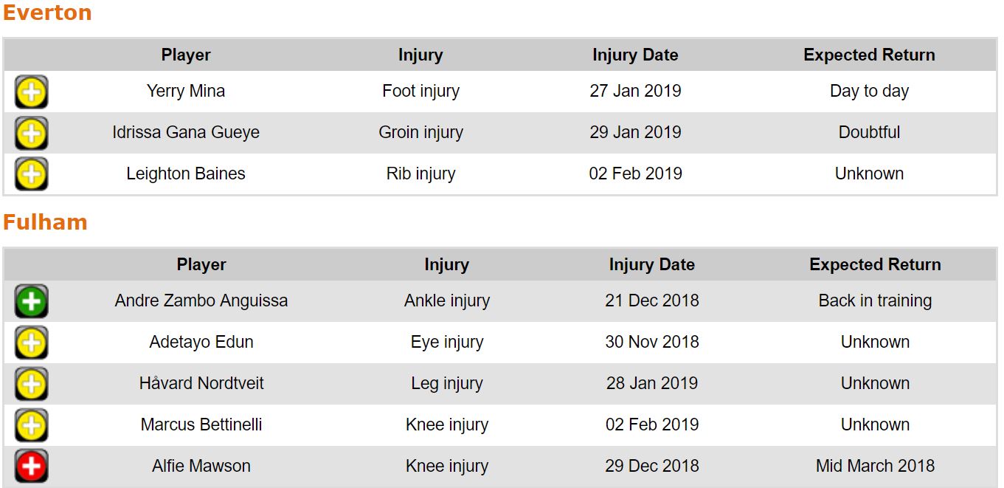Click the Everton team heading
1004x488 pixels.
[x=47, y=13]
